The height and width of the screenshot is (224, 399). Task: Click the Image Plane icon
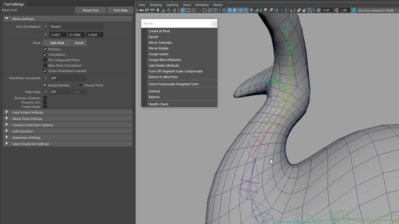click(163, 10)
